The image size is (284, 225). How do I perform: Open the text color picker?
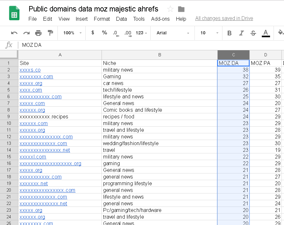pyautogui.click(x=266, y=33)
